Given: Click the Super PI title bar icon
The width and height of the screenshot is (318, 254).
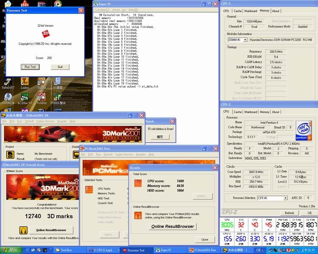Looking at the screenshot, I should click(96, 4).
